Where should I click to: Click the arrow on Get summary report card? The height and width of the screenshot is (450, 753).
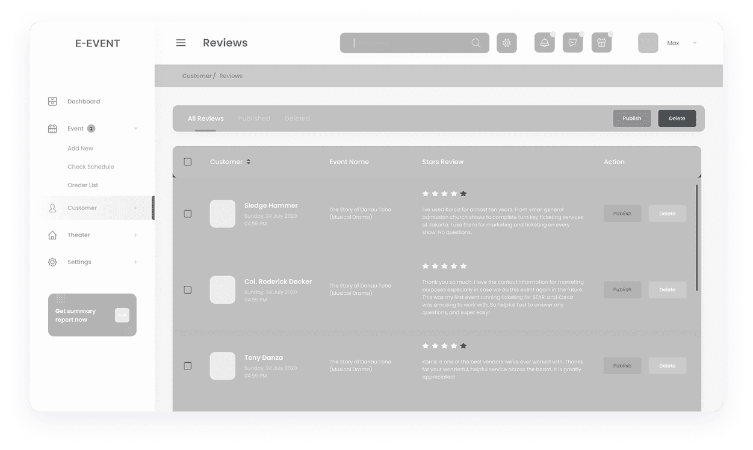(x=122, y=315)
